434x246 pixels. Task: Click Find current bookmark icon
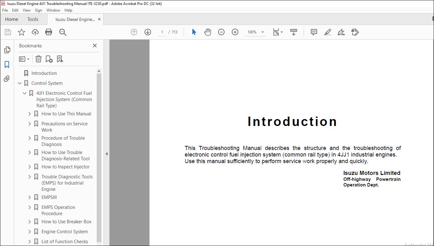click(x=60, y=59)
